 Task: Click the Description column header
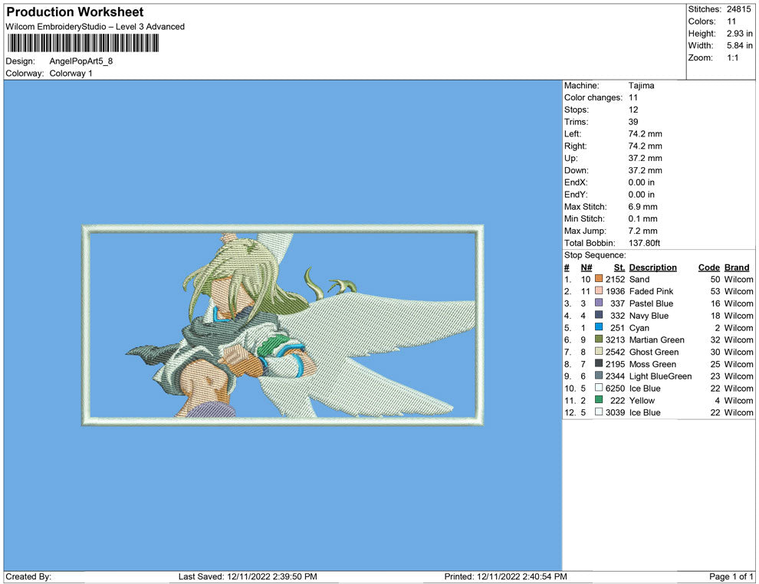[652, 267]
